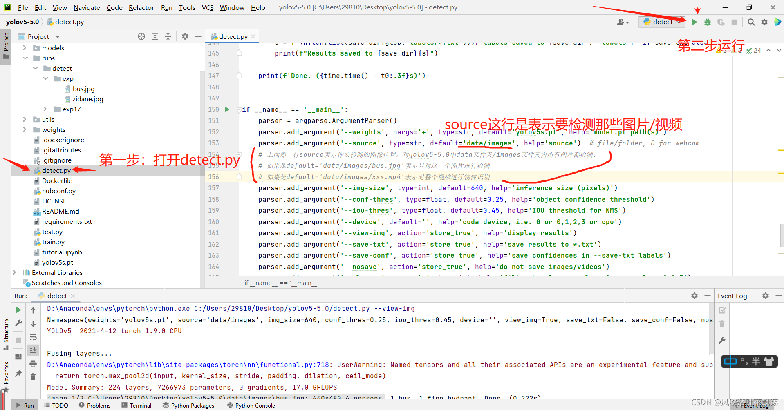The width and height of the screenshot is (784, 410).
Task: Select train.py in project tree
Action: coord(53,242)
